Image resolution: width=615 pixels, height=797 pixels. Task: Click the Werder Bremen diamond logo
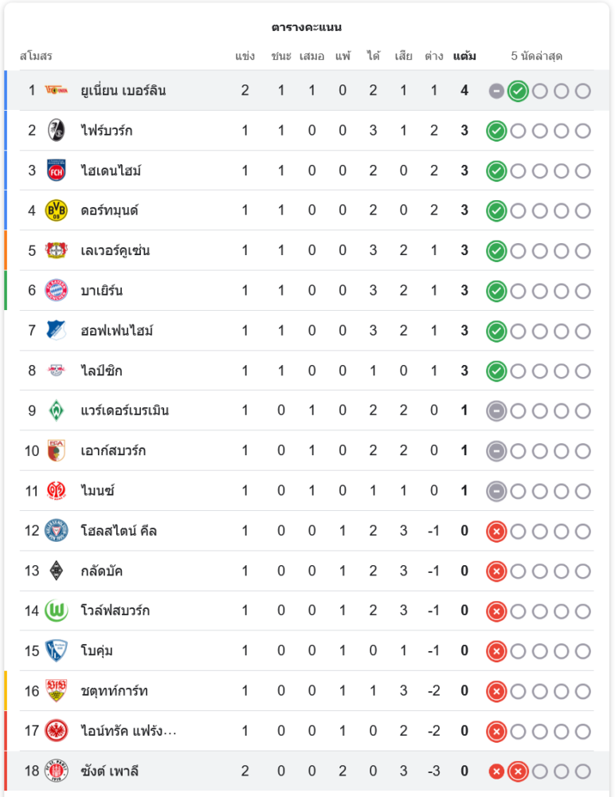56,410
